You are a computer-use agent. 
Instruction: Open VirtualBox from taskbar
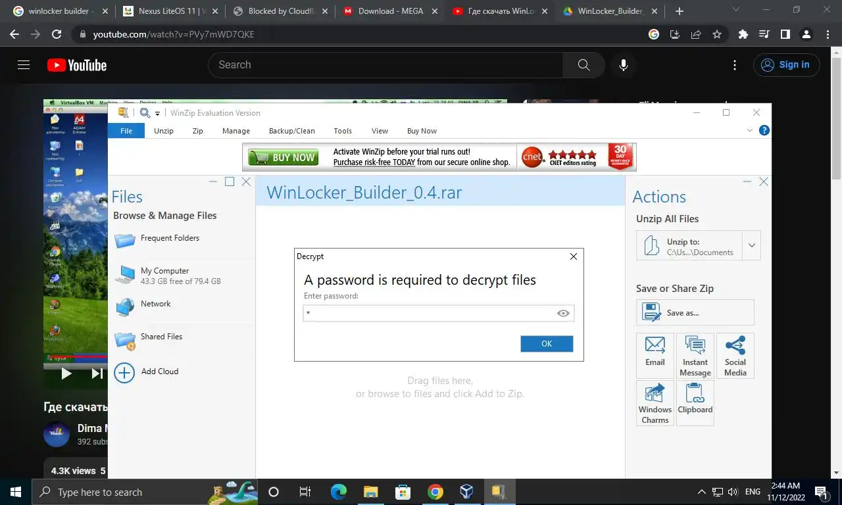466,492
